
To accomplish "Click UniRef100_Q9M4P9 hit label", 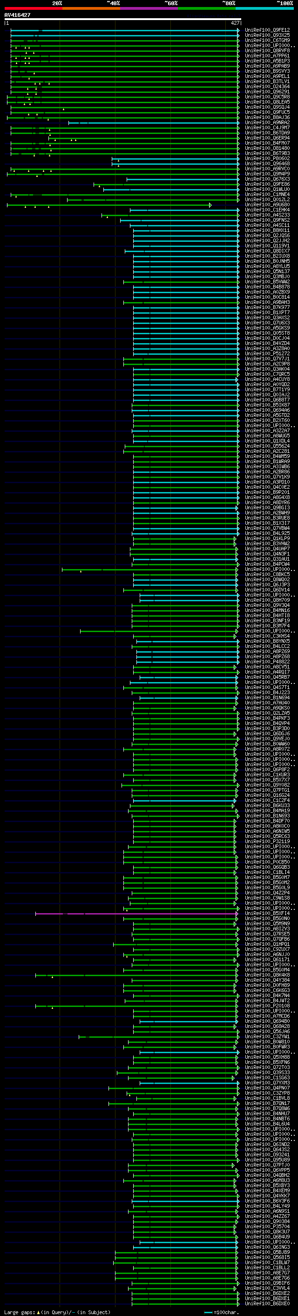I will click(267, 174).
